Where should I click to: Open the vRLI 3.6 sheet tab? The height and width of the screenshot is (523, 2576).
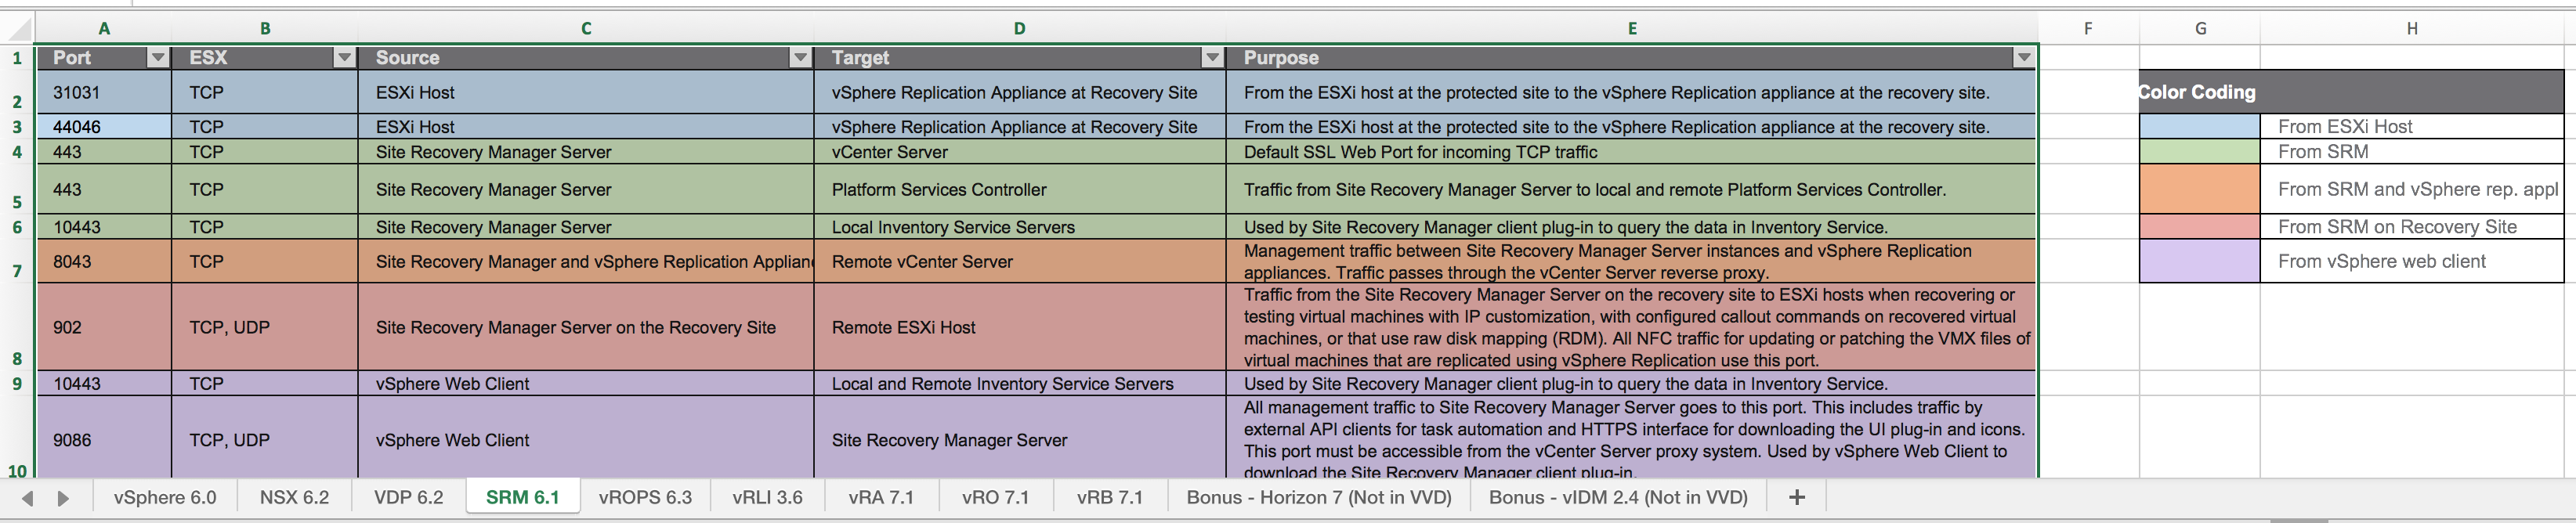[767, 497]
